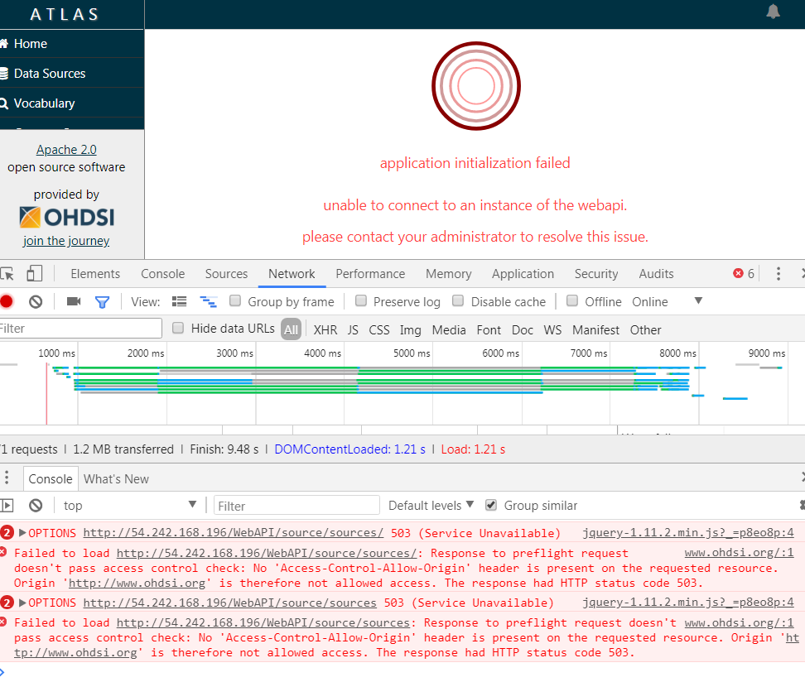Open the 'join the journey' link
The width and height of the screenshot is (805, 682).
65,240
